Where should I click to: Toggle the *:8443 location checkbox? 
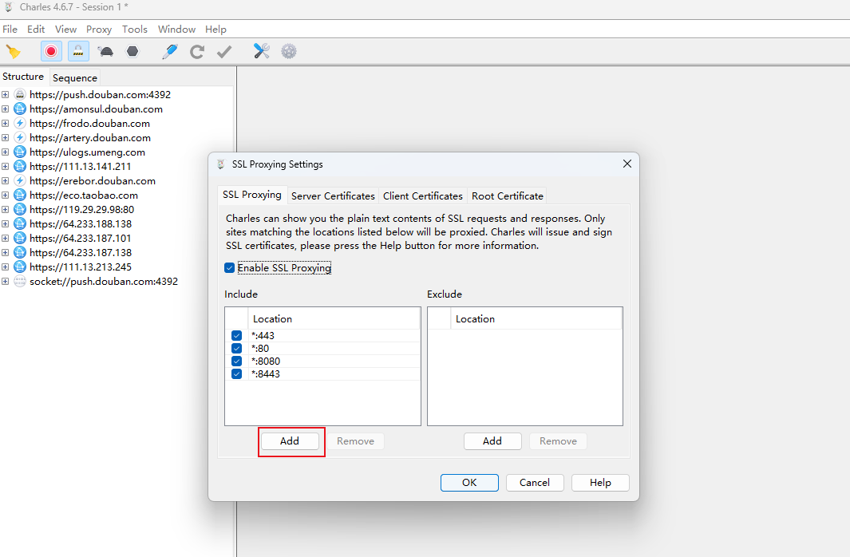tap(236, 374)
